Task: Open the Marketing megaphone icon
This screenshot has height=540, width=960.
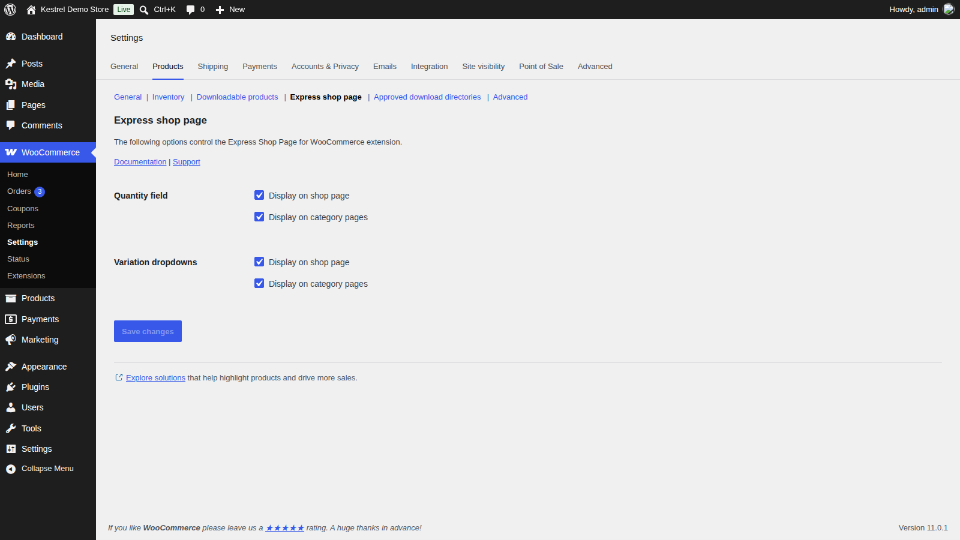Action: [x=11, y=340]
